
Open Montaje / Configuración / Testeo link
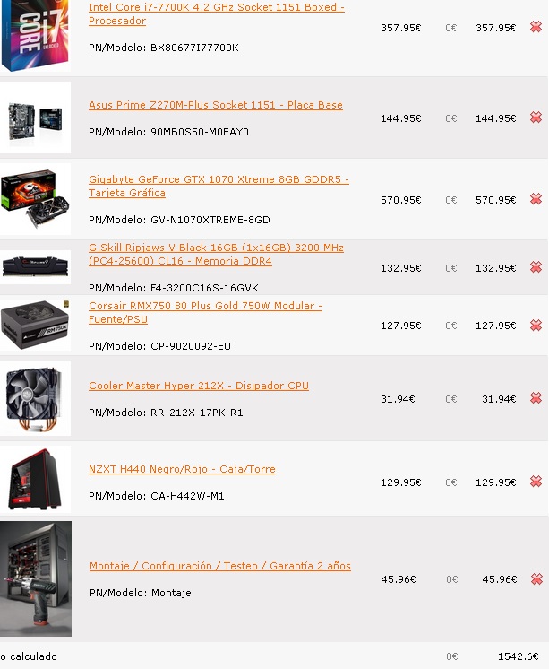[220, 566]
